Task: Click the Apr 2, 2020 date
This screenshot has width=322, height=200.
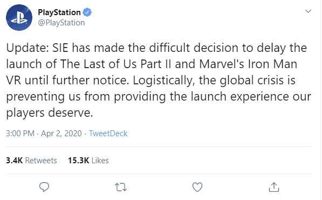Action: click(x=61, y=134)
